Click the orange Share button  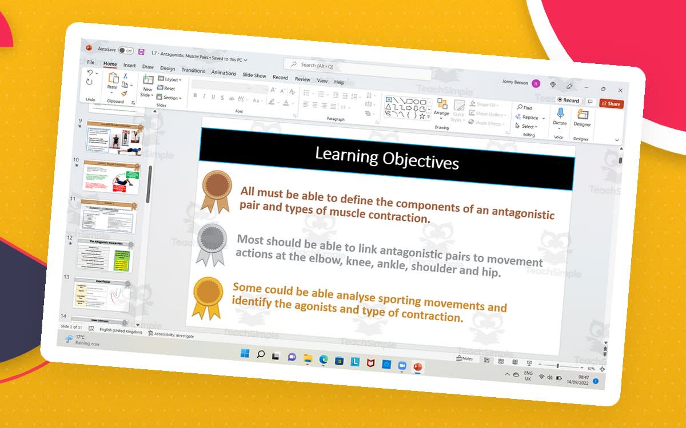pos(611,104)
